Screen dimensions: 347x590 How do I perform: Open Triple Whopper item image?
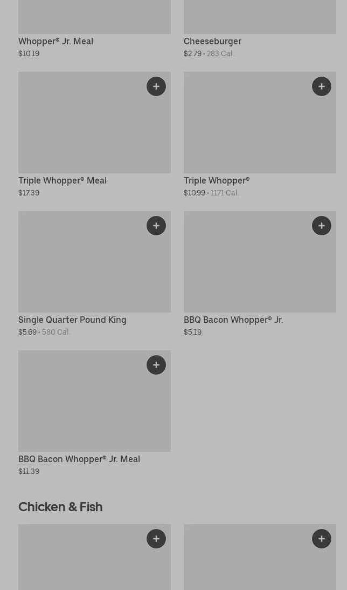click(x=260, y=123)
